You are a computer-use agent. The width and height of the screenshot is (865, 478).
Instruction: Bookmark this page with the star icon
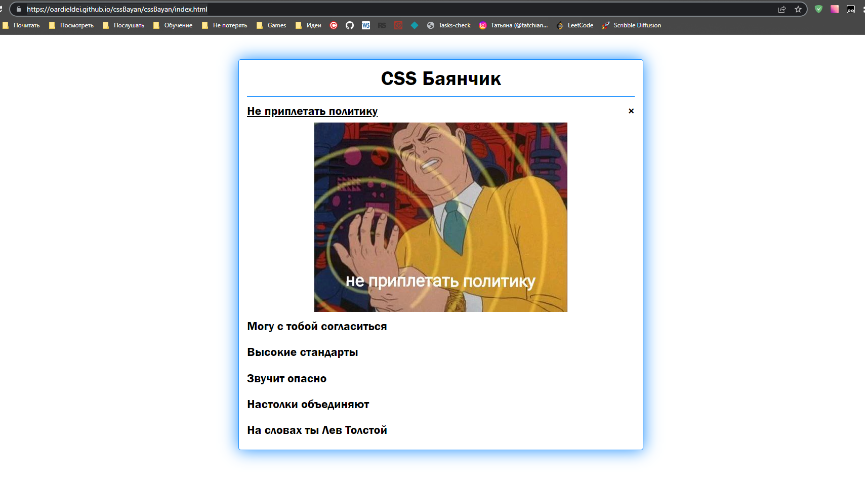798,9
